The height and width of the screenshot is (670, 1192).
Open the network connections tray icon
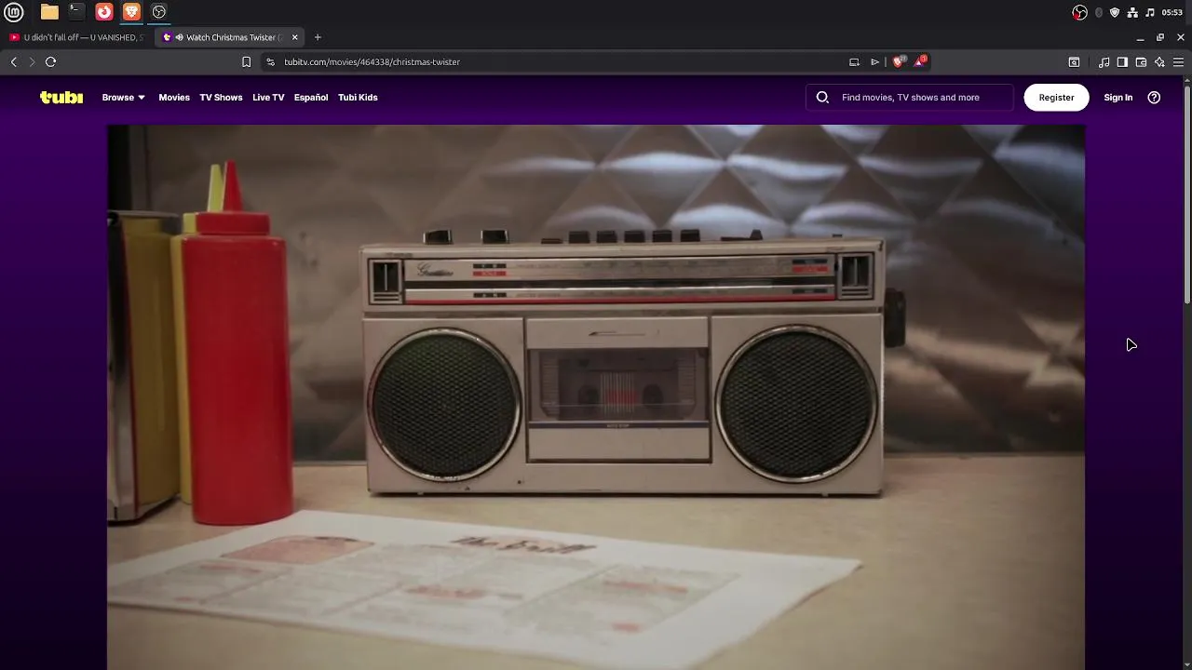tap(1132, 12)
